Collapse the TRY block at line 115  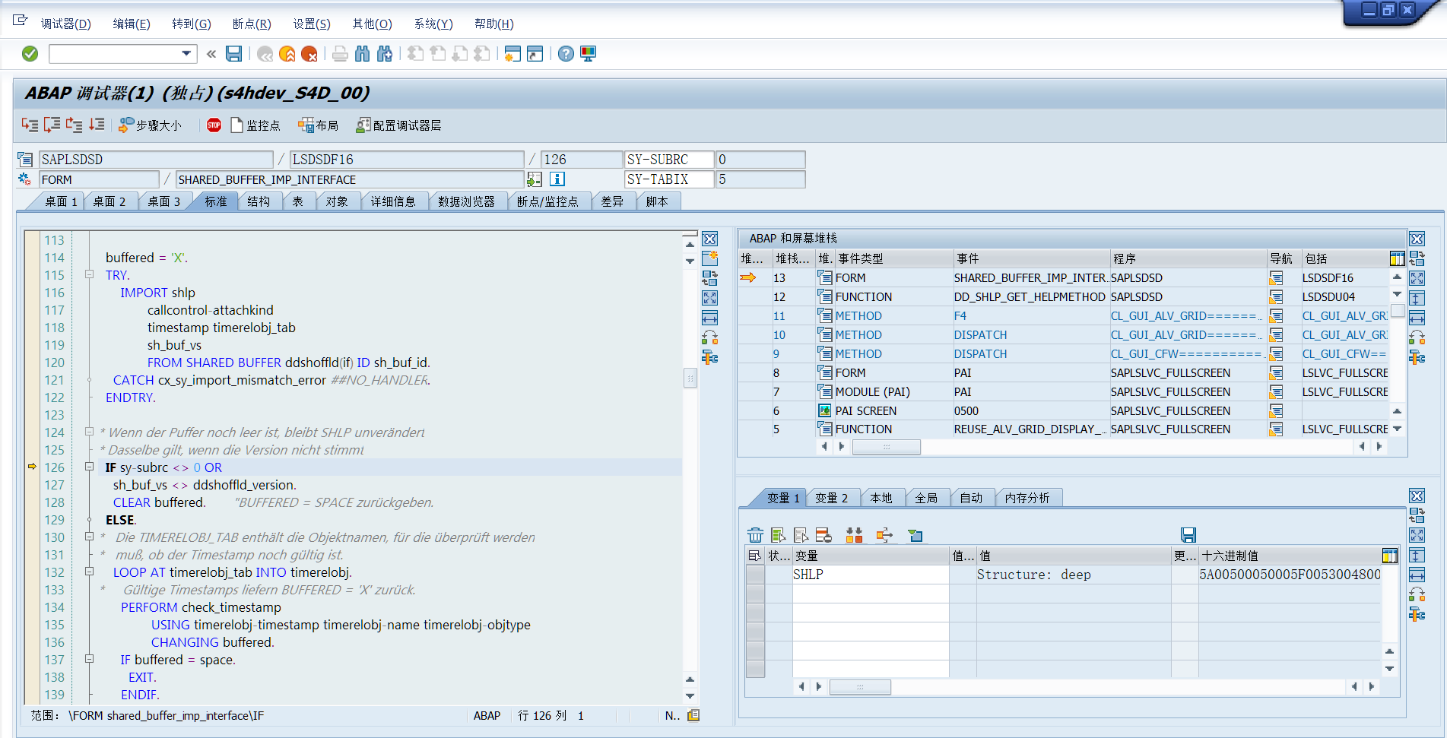pos(89,274)
